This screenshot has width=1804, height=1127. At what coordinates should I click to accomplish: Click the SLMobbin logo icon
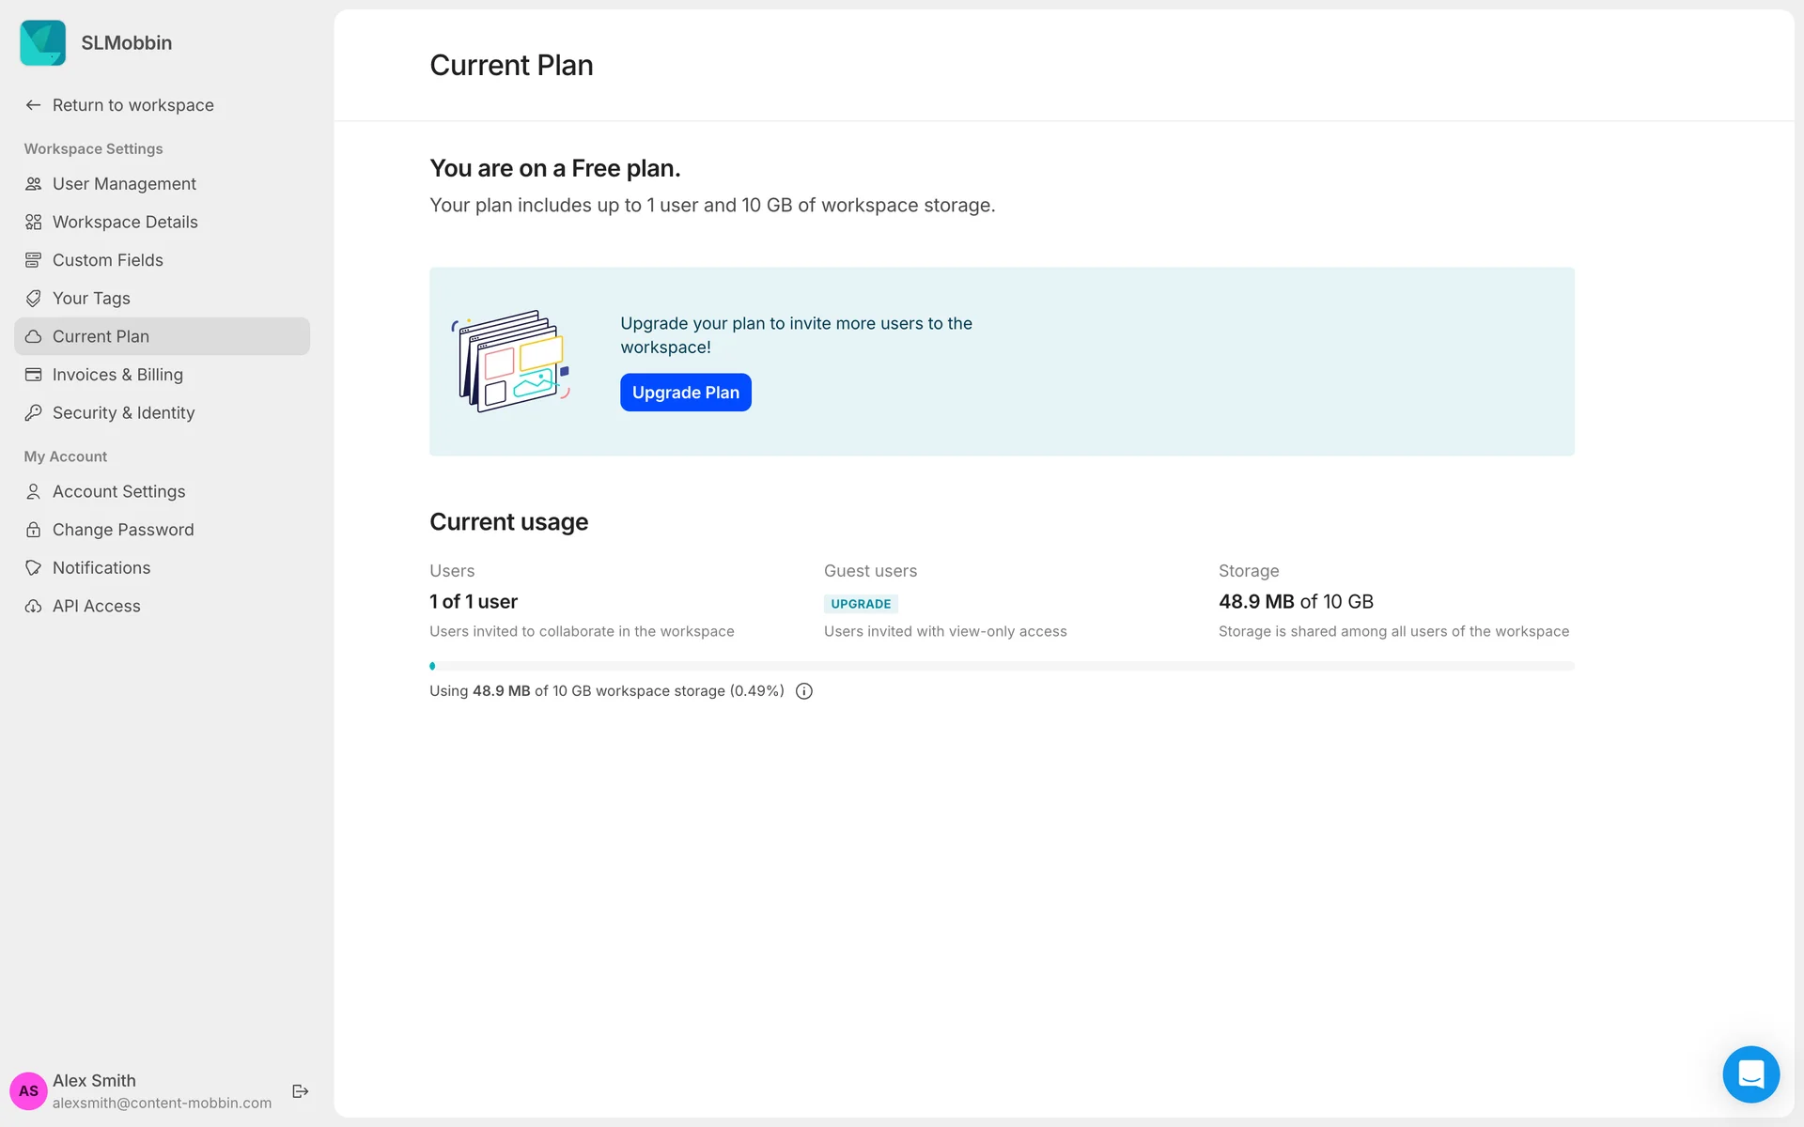tap(43, 43)
